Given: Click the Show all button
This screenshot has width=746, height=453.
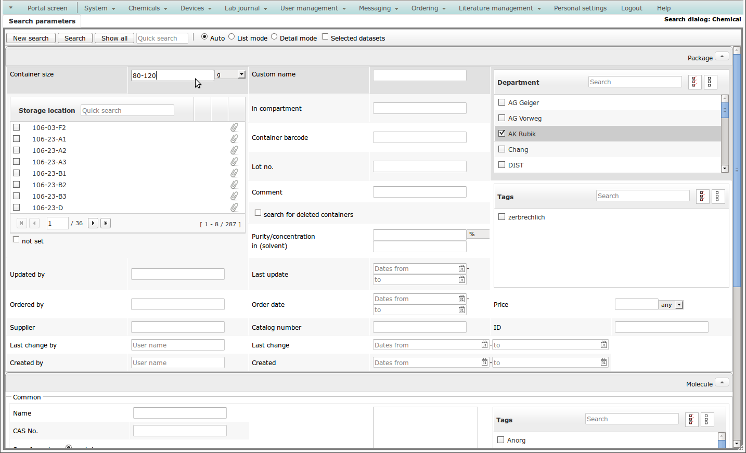Looking at the screenshot, I should pos(114,38).
